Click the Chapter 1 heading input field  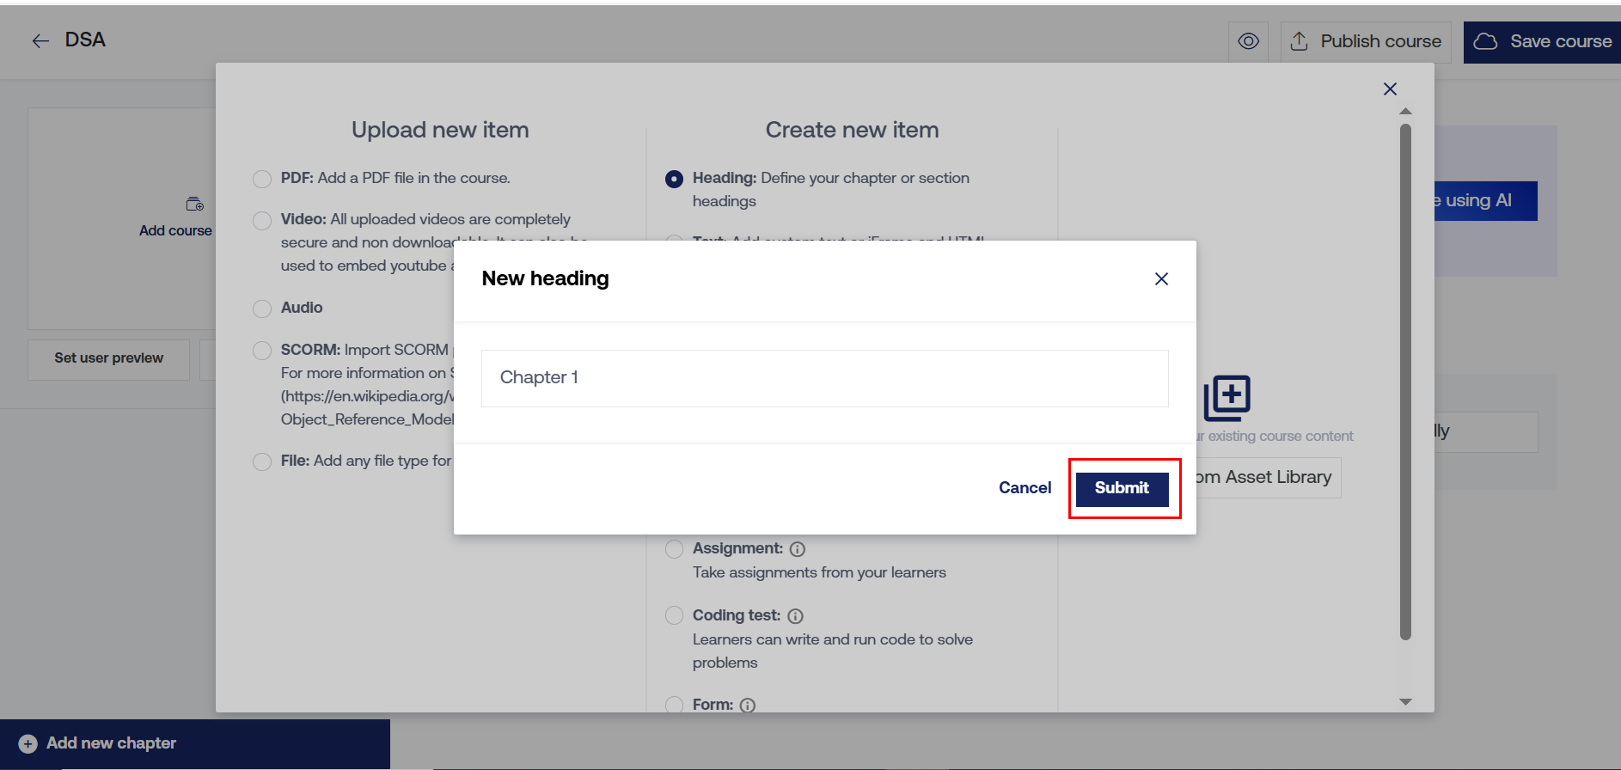click(x=824, y=378)
